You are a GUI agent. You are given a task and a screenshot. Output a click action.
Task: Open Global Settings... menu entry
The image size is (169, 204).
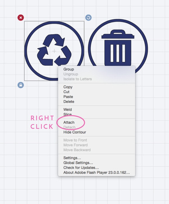click(78, 163)
